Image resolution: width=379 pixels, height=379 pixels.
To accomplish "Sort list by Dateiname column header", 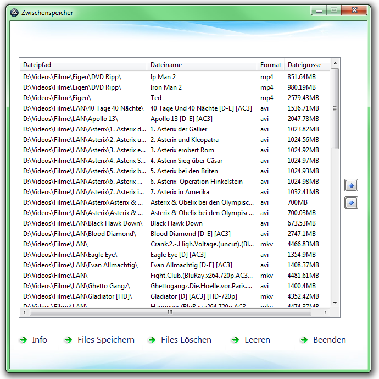I will (x=202, y=65).
